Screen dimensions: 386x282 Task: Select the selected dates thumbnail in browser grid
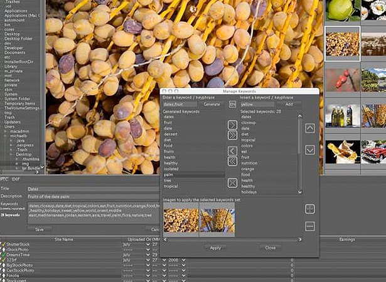343,44
